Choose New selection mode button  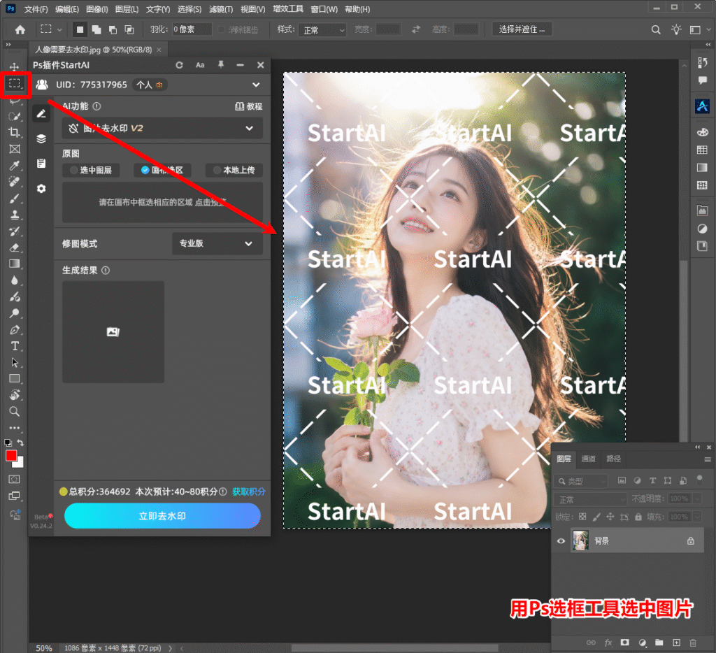click(80, 29)
